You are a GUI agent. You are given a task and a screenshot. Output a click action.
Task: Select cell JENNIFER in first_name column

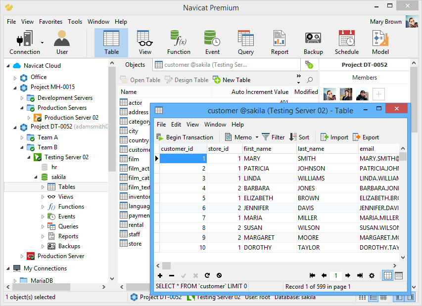pos(269,208)
